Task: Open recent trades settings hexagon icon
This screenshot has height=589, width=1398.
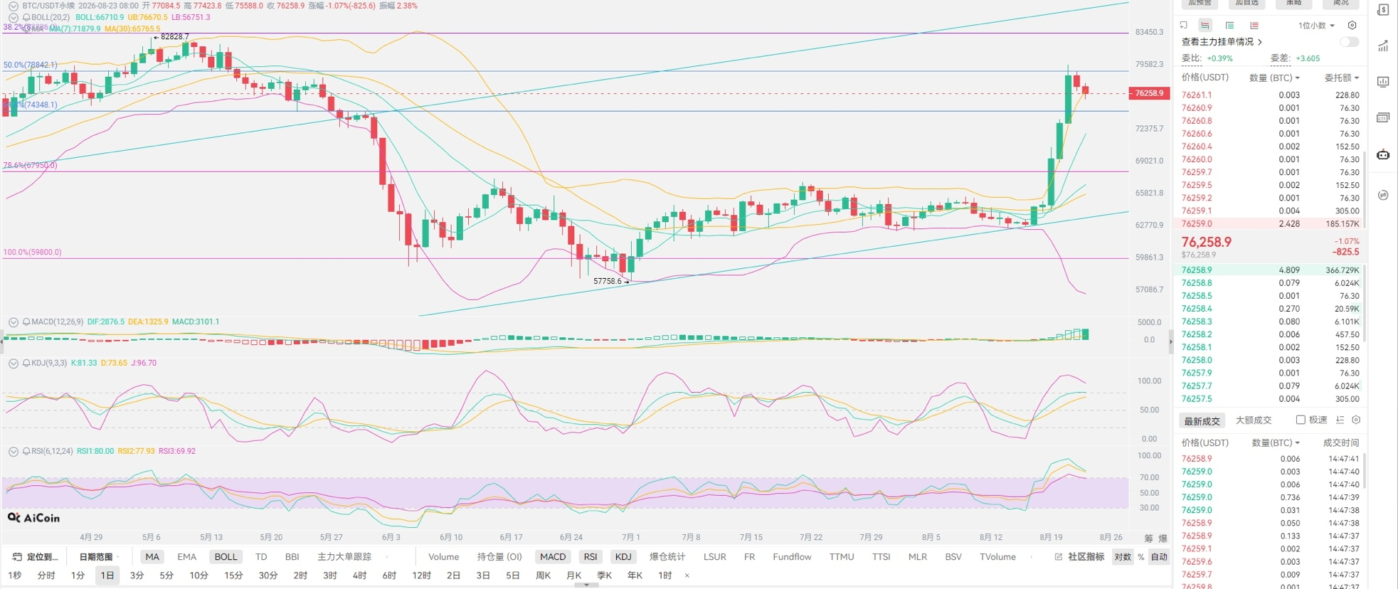Action: pyautogui.click(x=1356, y=420)
